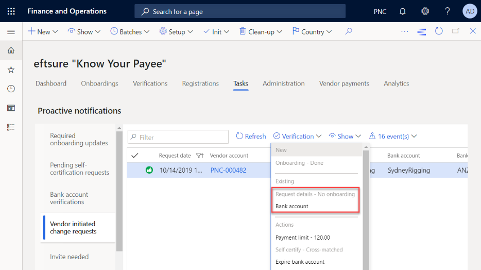Click the Request date column filter icon
The height and width of the screenshot is (270, 481).
pyautogui.click(x=200, y=156)
